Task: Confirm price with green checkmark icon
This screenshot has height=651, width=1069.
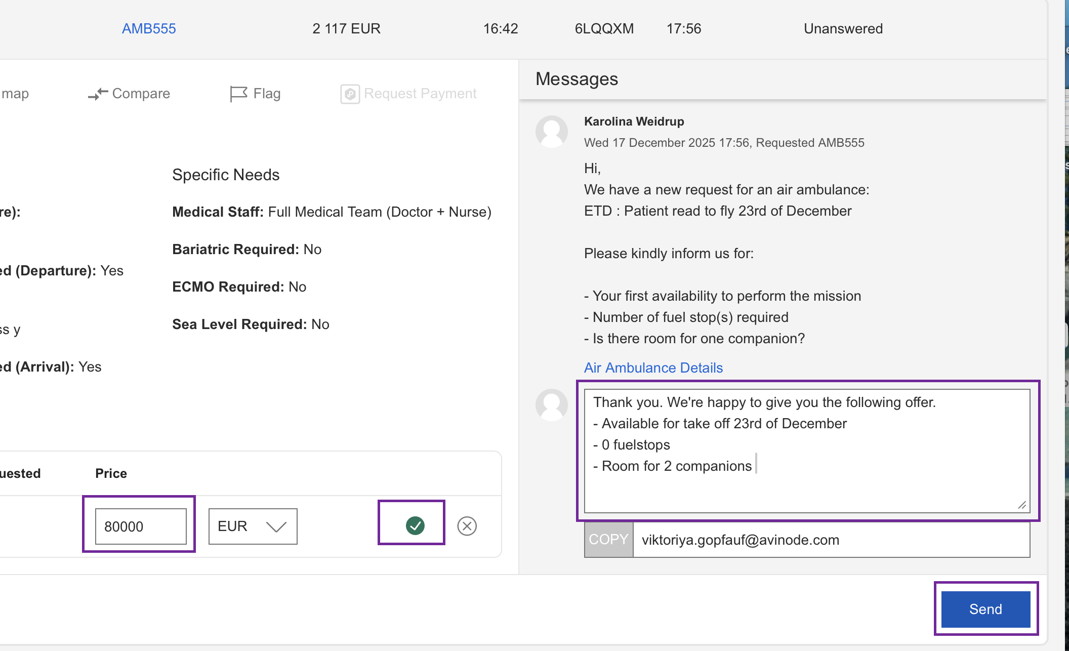Action: (415, 525)
